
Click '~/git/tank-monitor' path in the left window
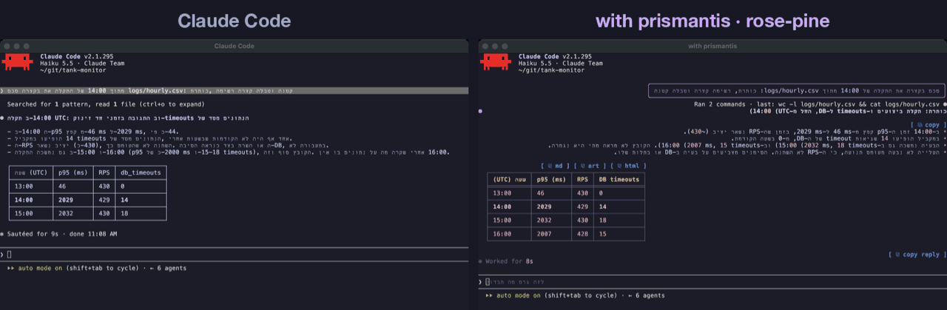click(73, 70)
